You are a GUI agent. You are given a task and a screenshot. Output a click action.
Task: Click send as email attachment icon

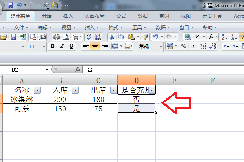pyautogui.click(x=42, y=37)
